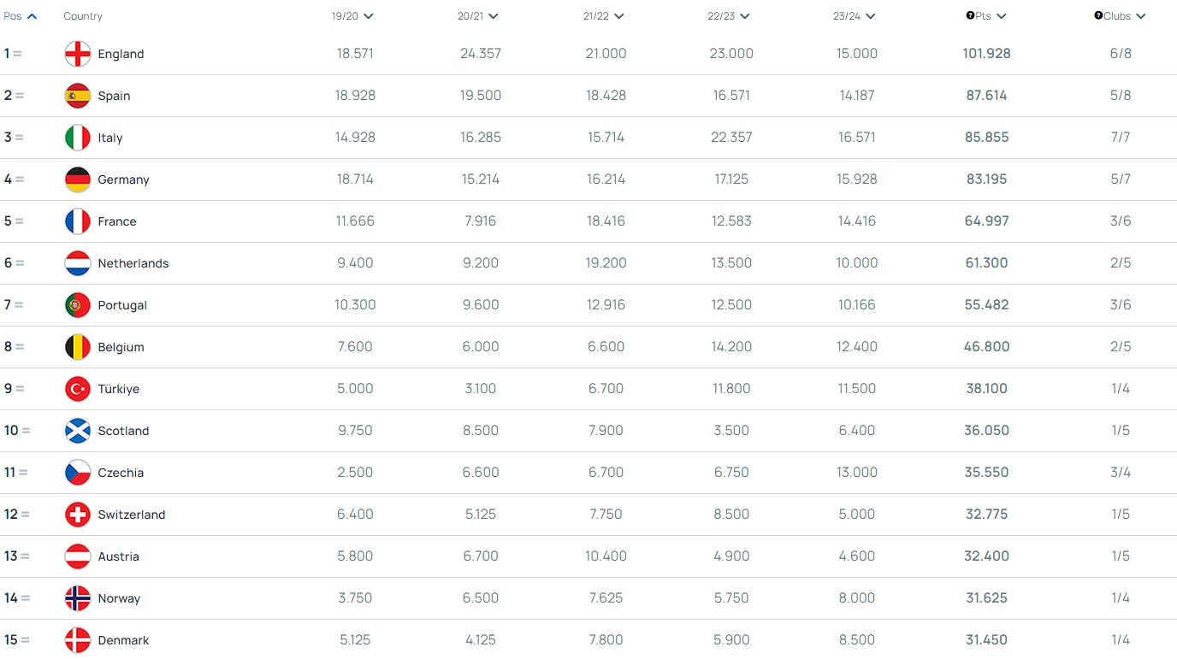1177x659 pixels.
Task: Sort the table by 23/24 season
Action: click(x=854, y=16)
